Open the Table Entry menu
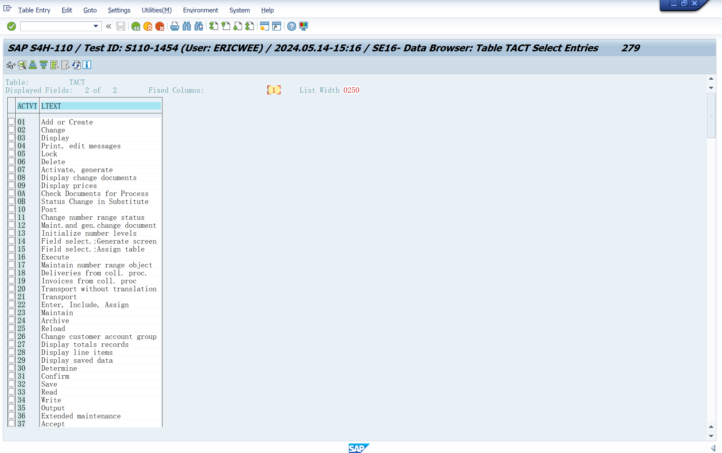 pyautogui.click(x=34, y=10)
